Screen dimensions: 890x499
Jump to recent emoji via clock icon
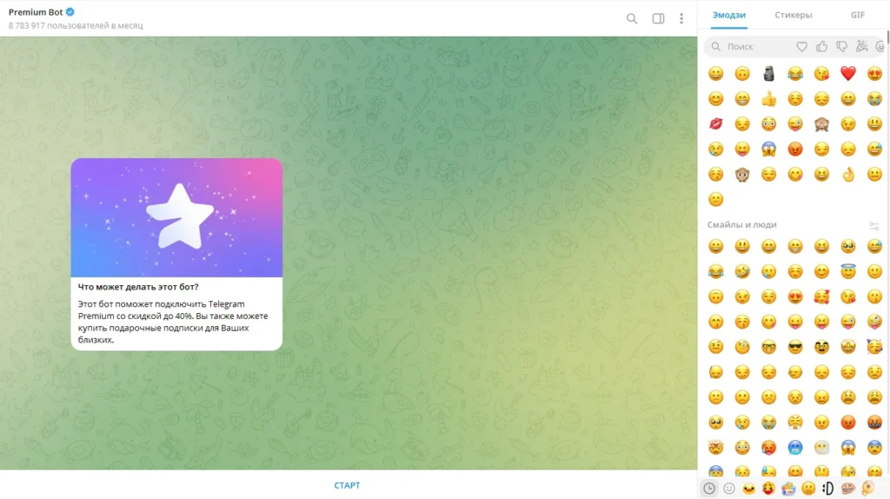(709, 489)
